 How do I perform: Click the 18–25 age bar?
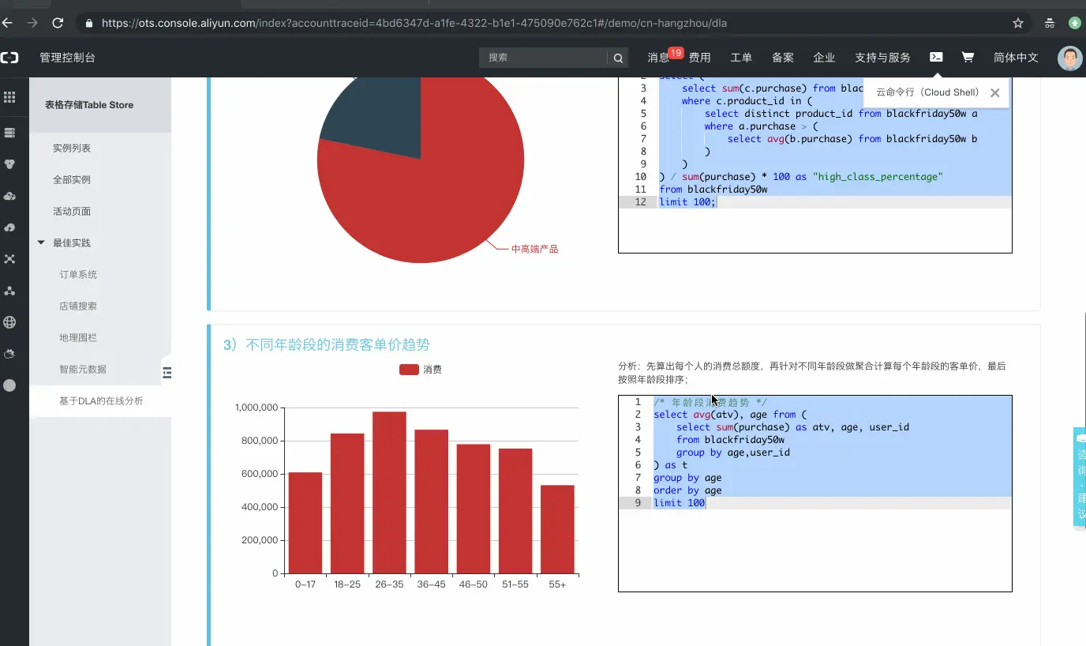347,503
